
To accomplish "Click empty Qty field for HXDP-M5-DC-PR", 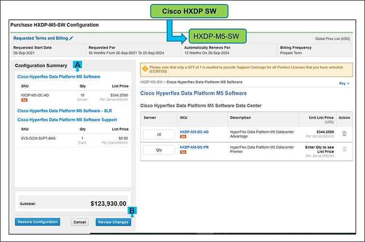I will click(x=159, y=150).
